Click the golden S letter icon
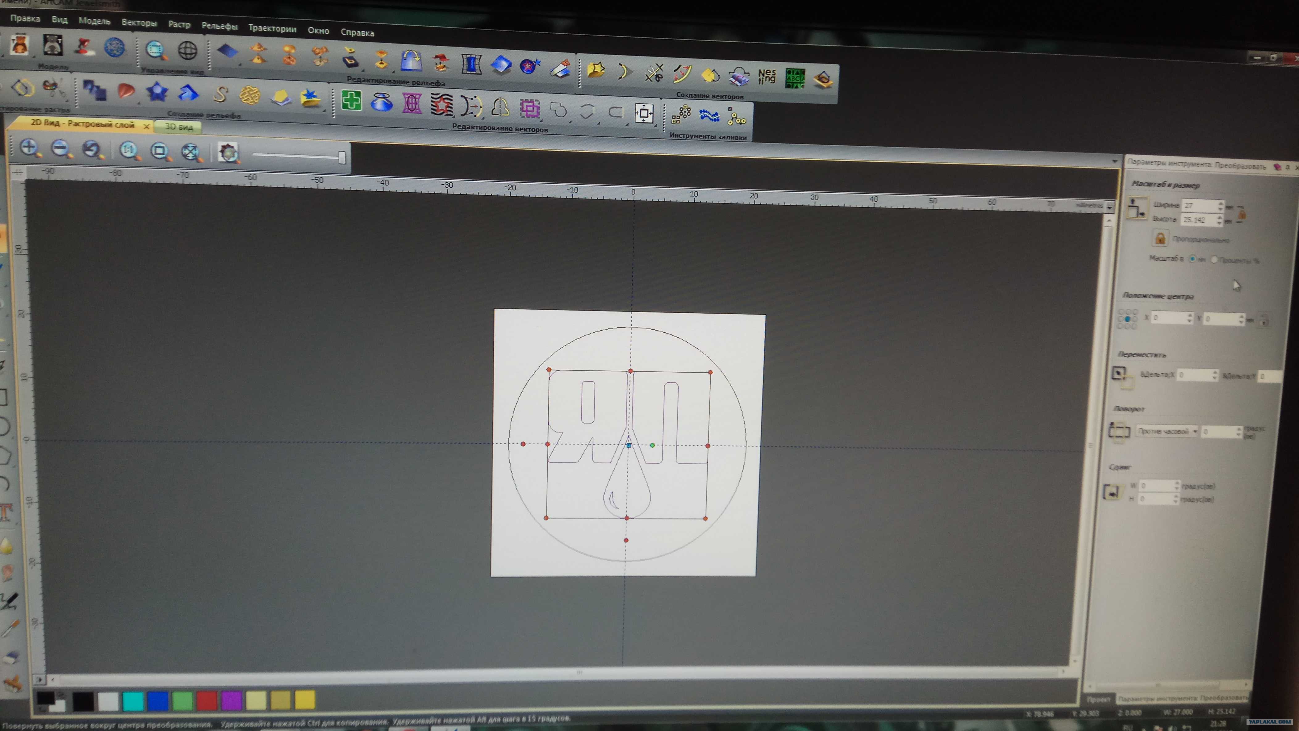The image size is (1299, 731). (x=220, y=94)
